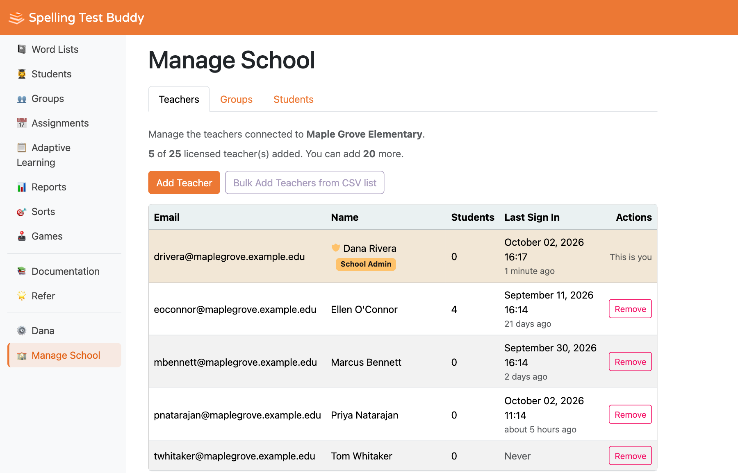Click email drivera@maplegrove.example.edu
The image size is (738, 473).
[229, 256]
